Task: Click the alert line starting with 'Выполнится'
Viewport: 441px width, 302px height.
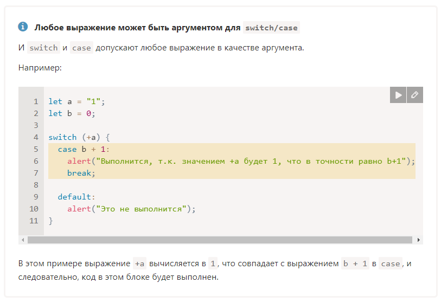Action: [241, 161]
